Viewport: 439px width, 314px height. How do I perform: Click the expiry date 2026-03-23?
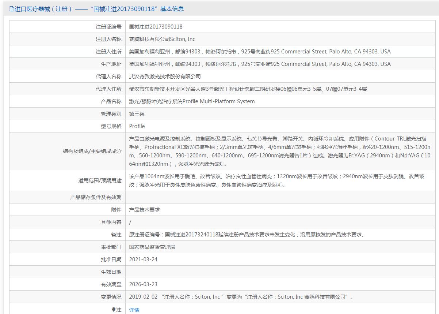(143, 284)
